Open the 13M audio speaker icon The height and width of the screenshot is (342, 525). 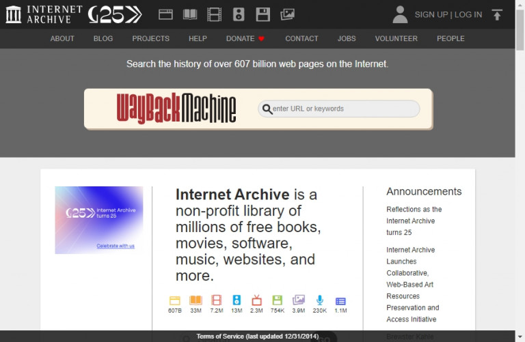(237, 300)
